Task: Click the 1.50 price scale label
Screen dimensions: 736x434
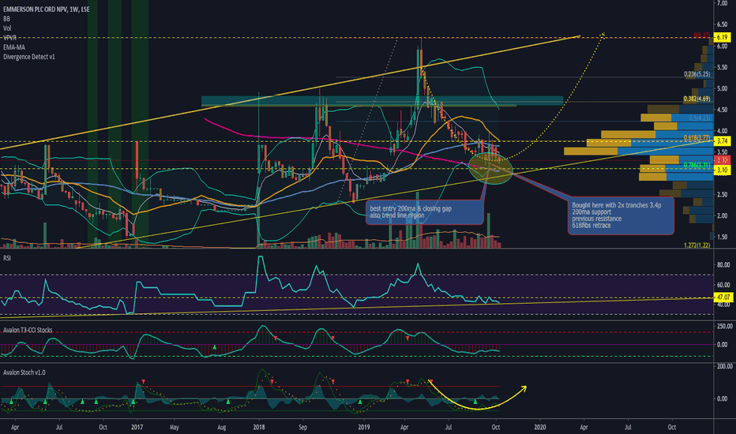Action: (x=722, y=237)
